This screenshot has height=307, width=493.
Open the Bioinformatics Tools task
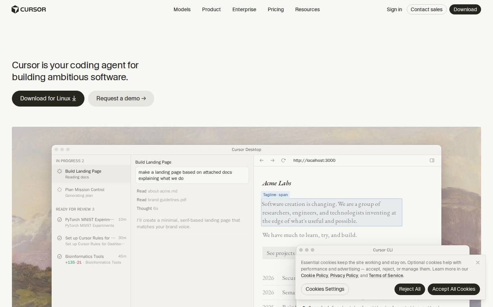pos(91,259)
